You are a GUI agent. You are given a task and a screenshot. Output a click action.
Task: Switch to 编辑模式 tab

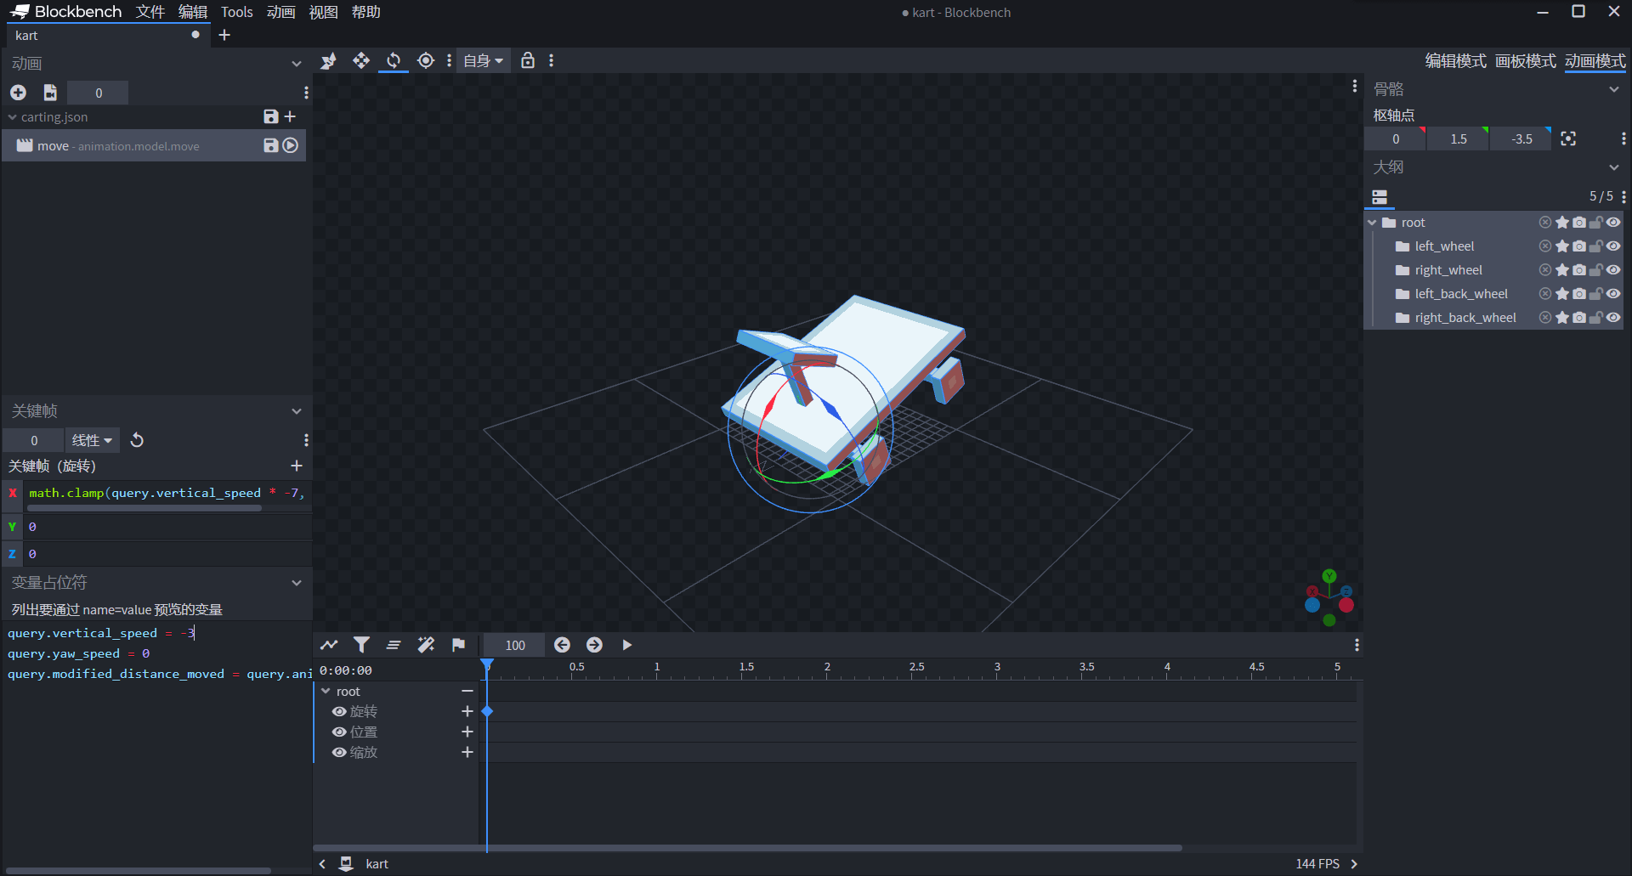[x=1455, y=61]
